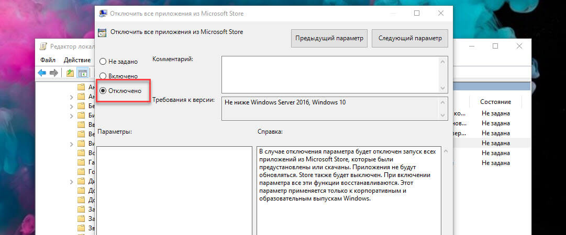
Task: Click the Group Policy Editor title bar scroll icon
Action: pyautogui.click(x=43, y=46)
